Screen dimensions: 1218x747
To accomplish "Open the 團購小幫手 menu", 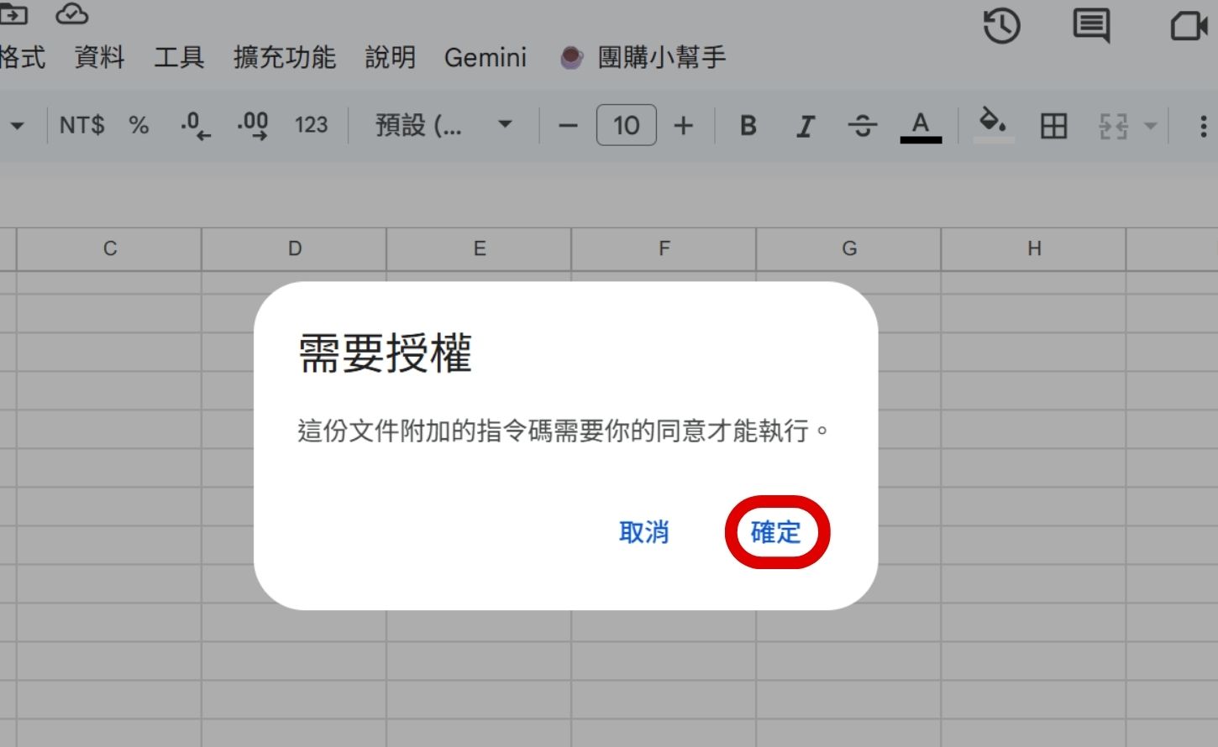I will 658,57.
